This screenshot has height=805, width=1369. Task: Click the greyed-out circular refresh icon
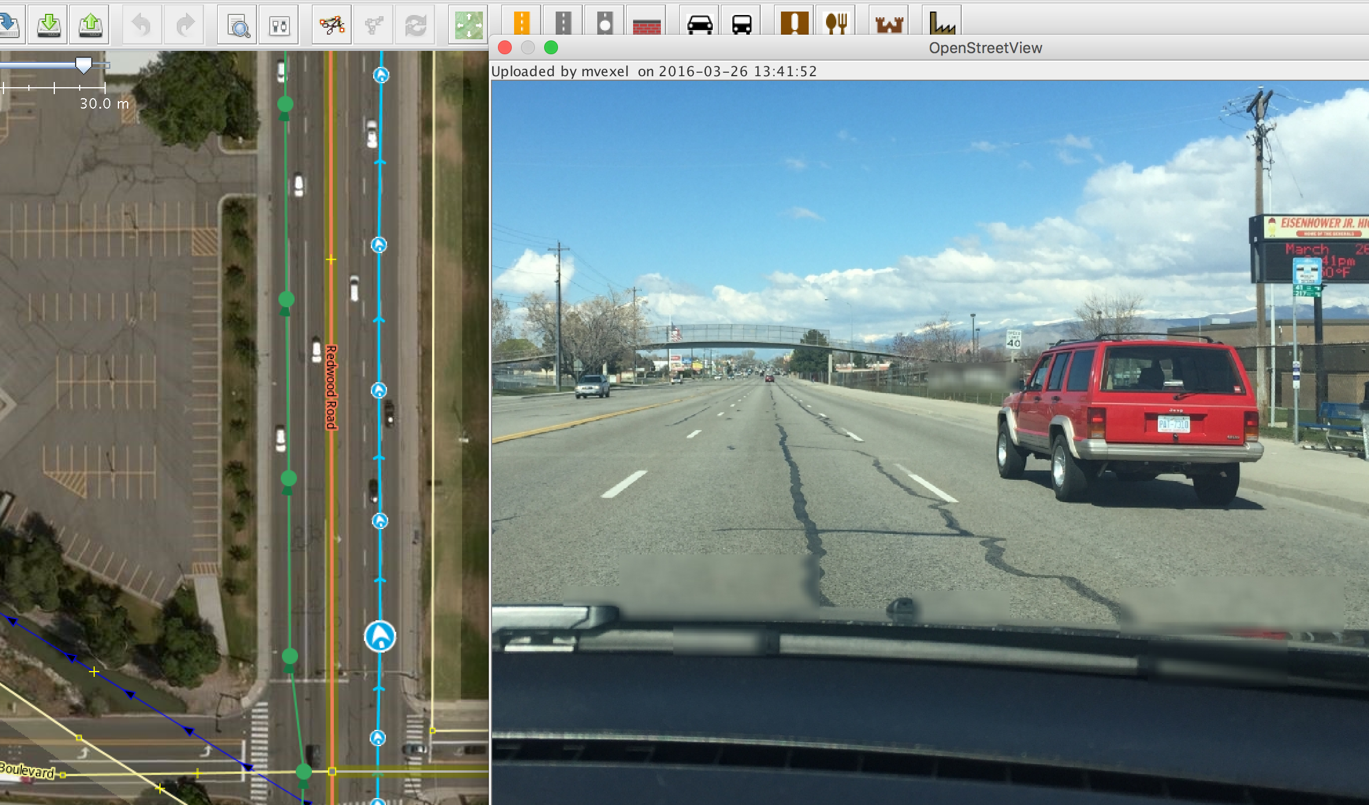tap(415, 24)
